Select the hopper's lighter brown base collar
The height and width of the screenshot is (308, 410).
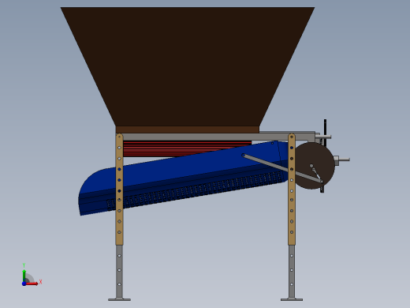pos(188,130)
